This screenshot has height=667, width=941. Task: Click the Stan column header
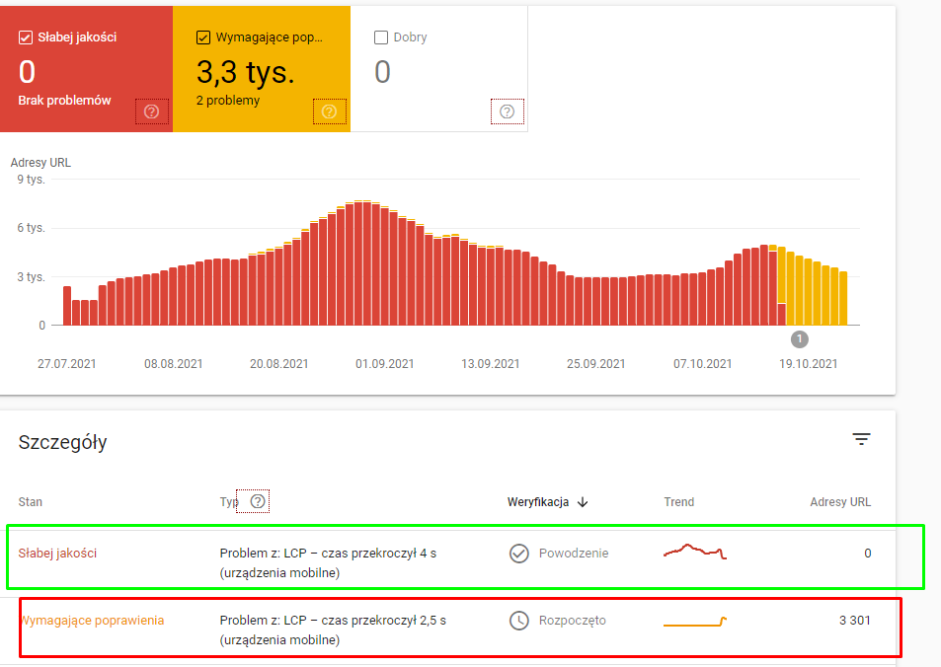(31, 502)
